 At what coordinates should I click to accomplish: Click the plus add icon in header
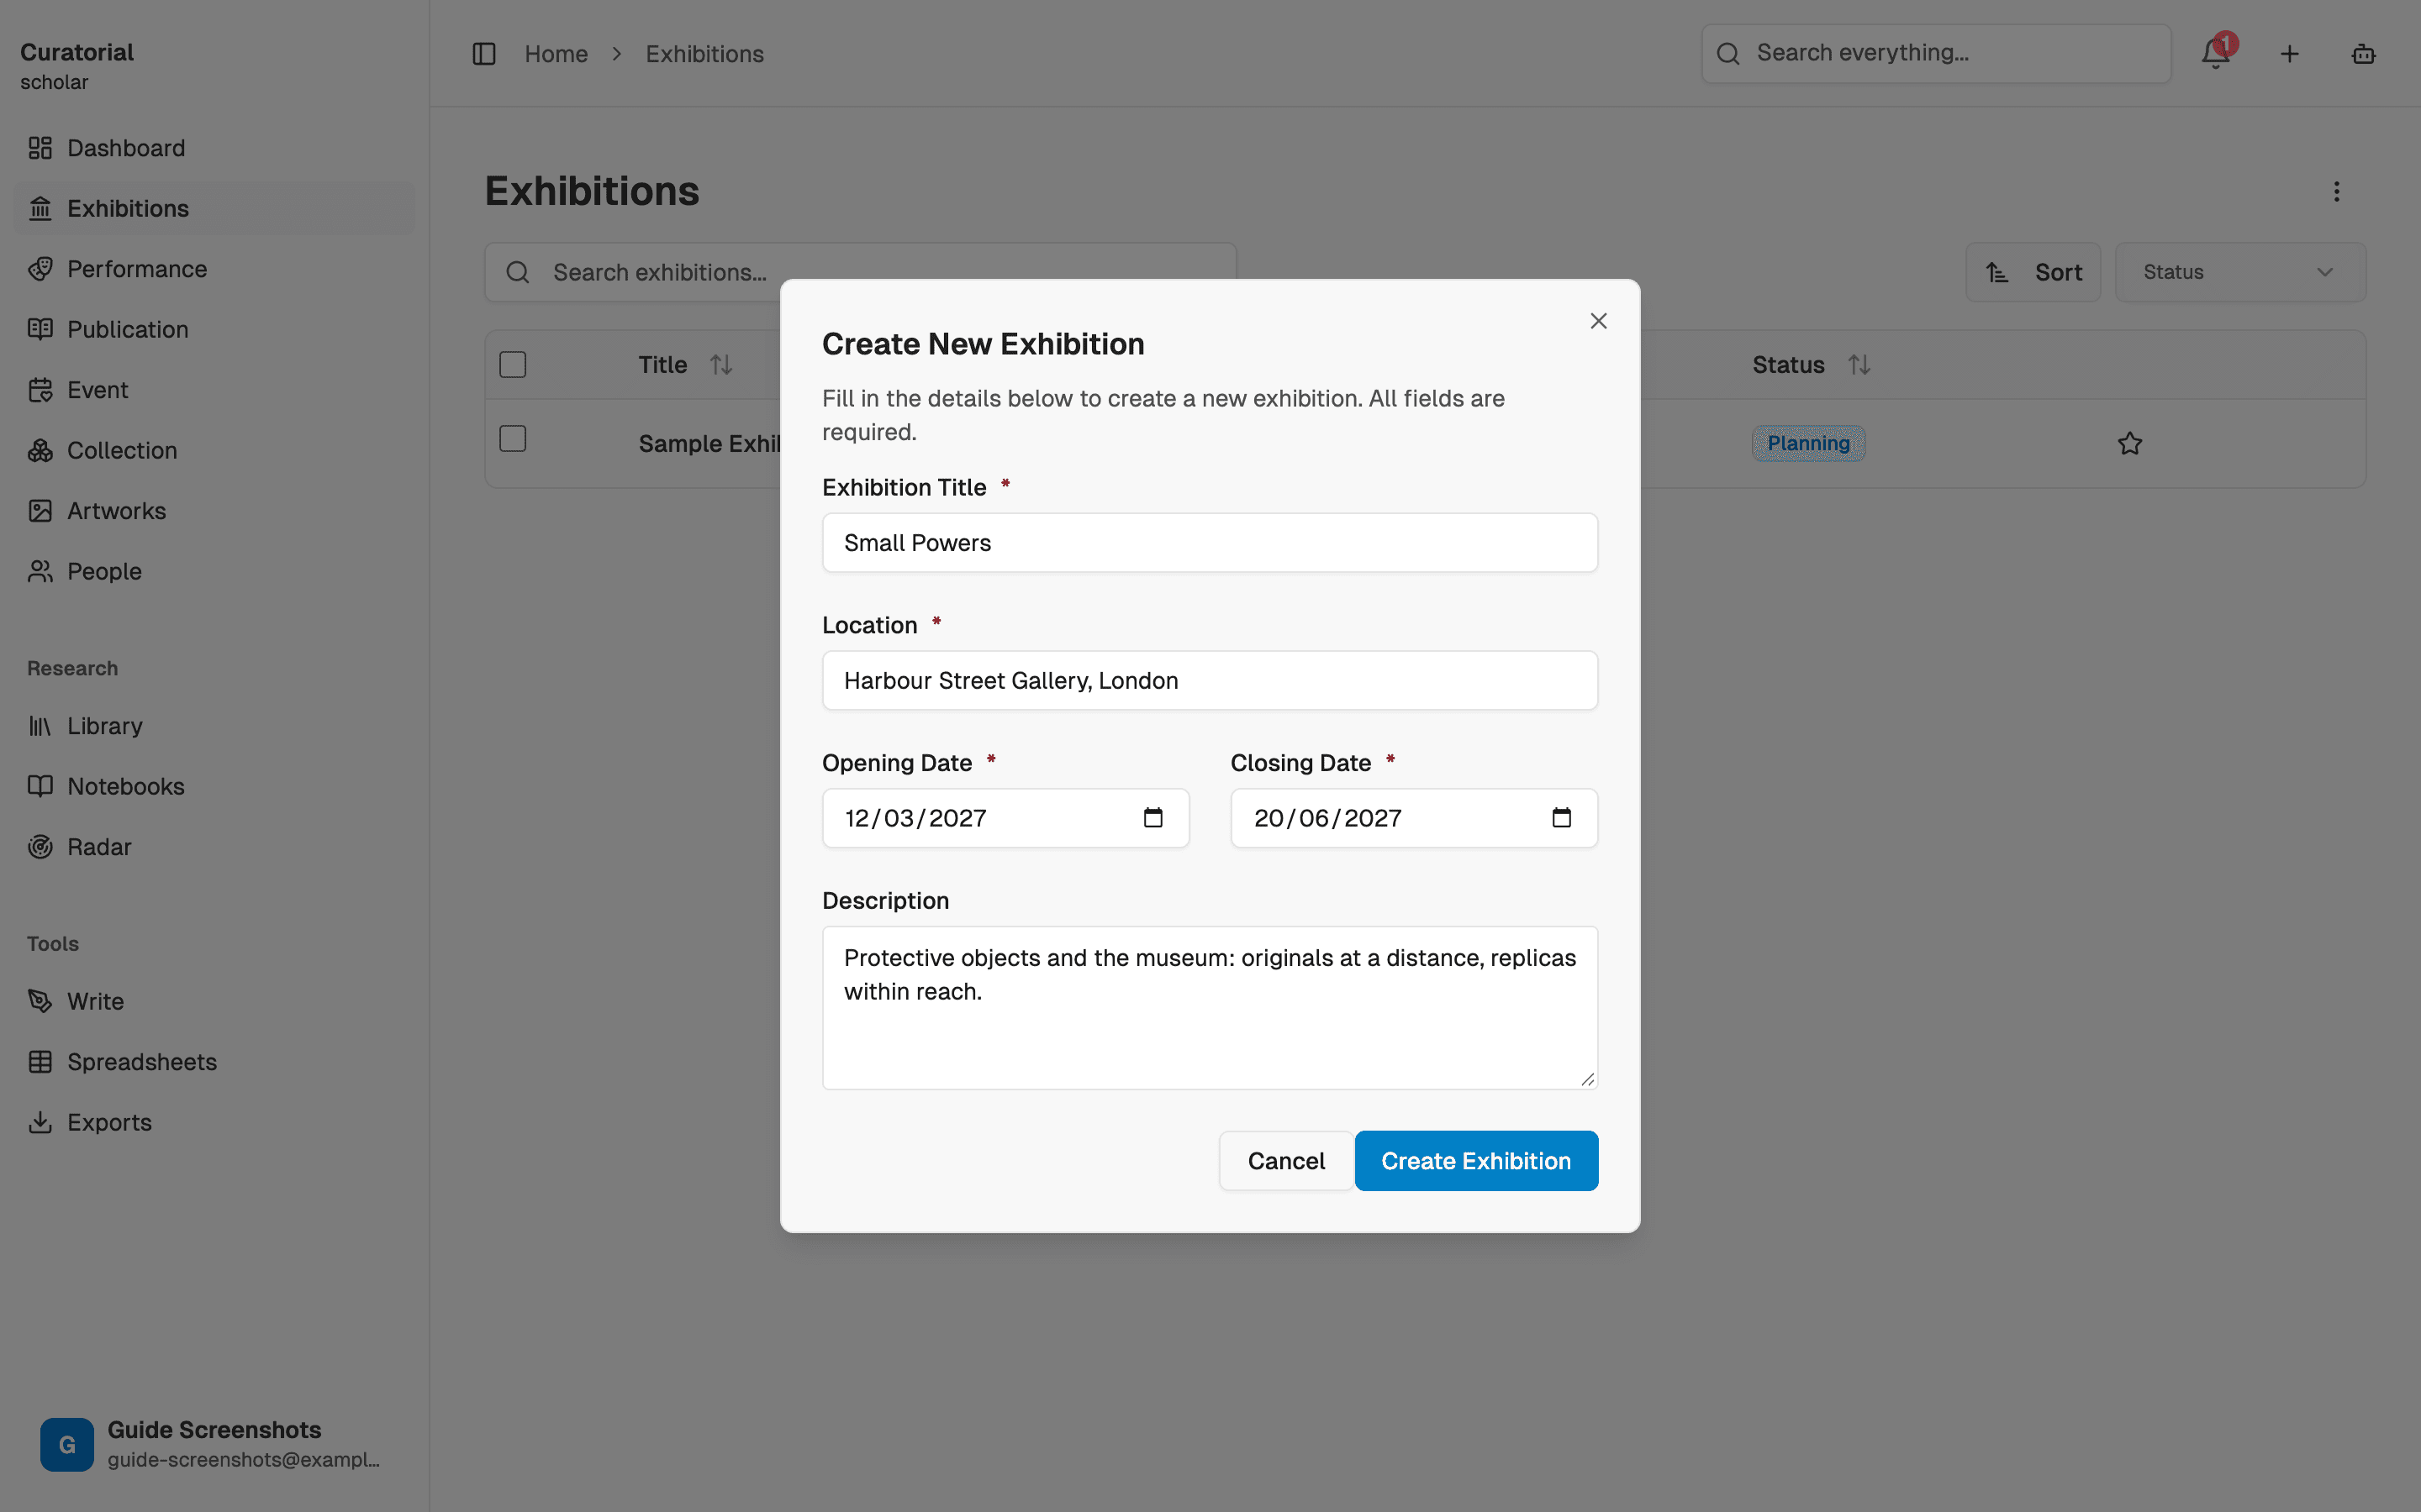(2289, 54)
